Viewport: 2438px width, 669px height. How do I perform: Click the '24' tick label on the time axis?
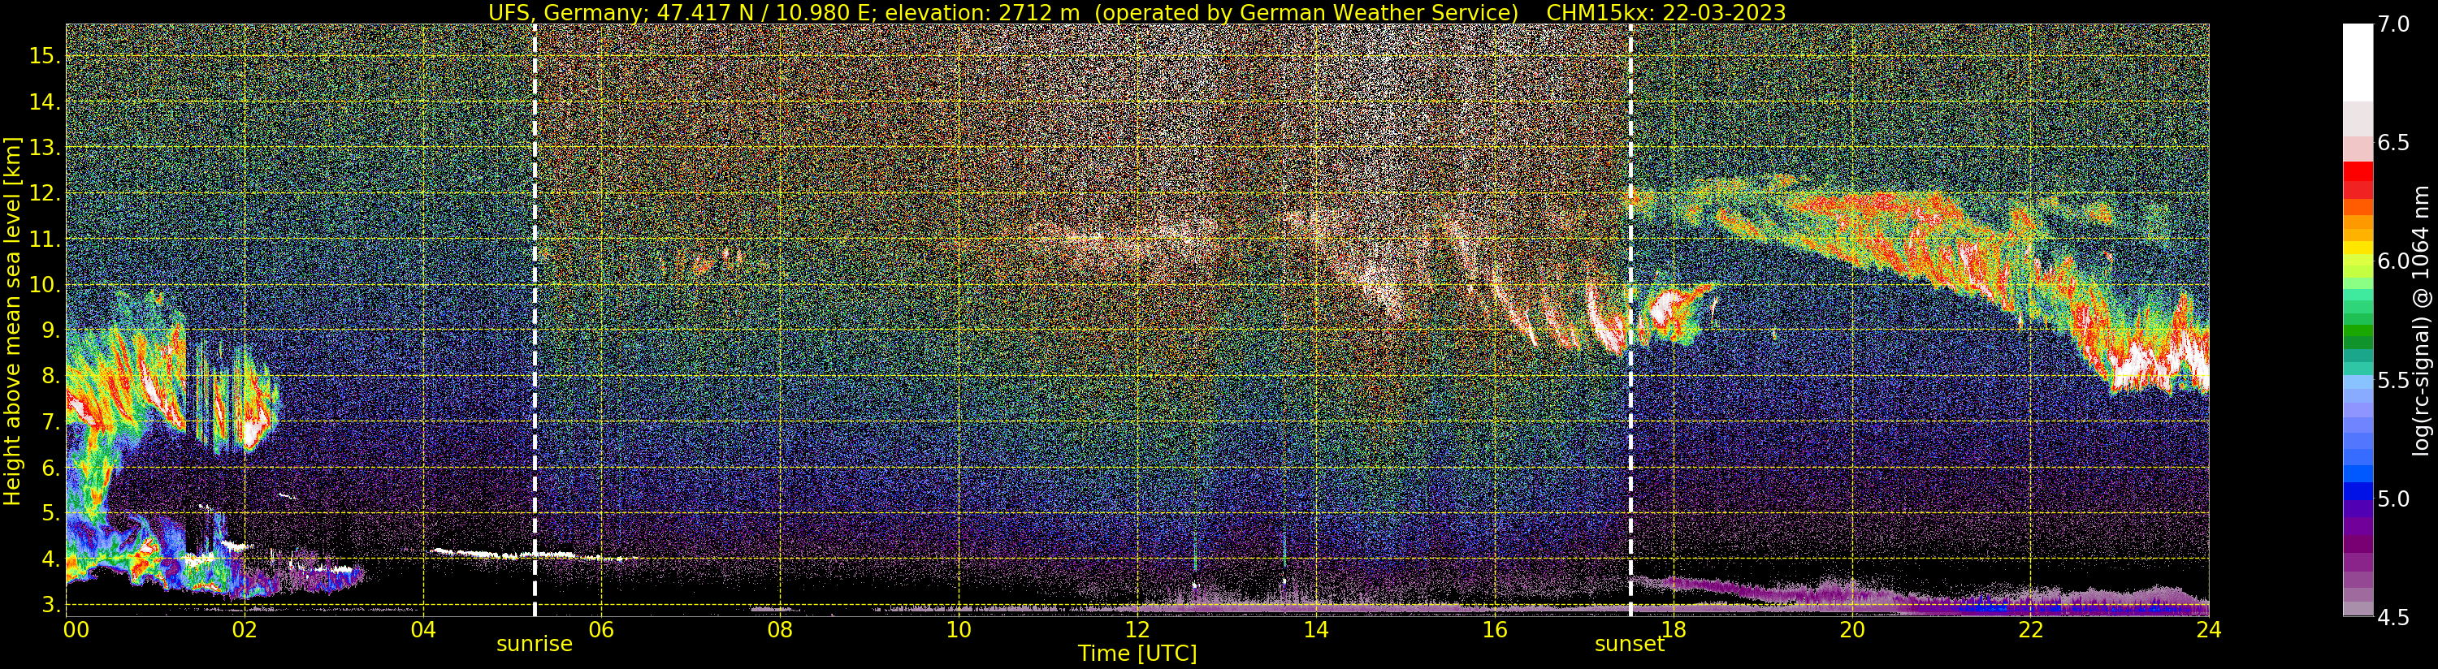[2209, 629]
